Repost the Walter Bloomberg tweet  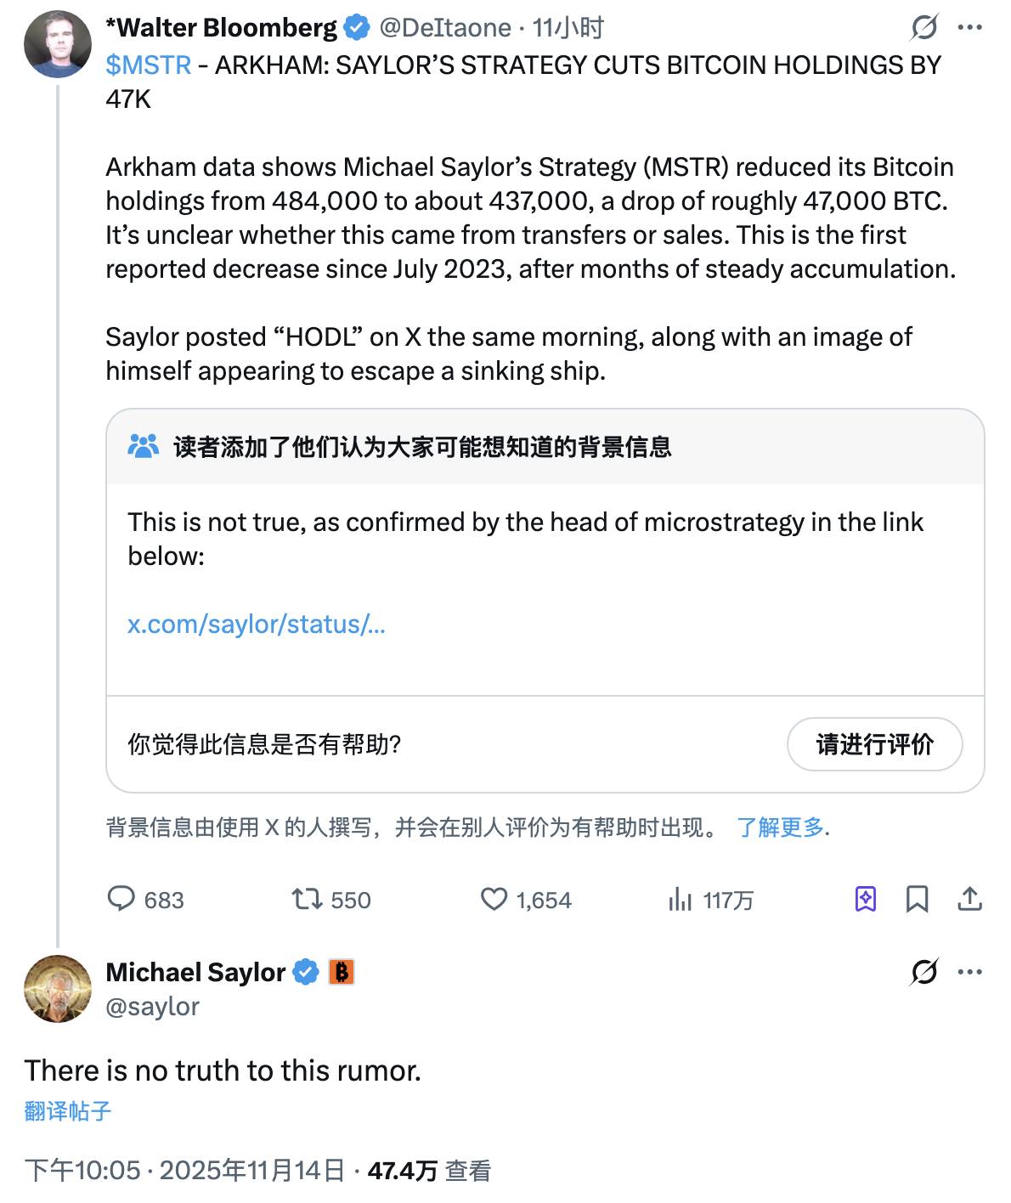[x=307, y=899]
